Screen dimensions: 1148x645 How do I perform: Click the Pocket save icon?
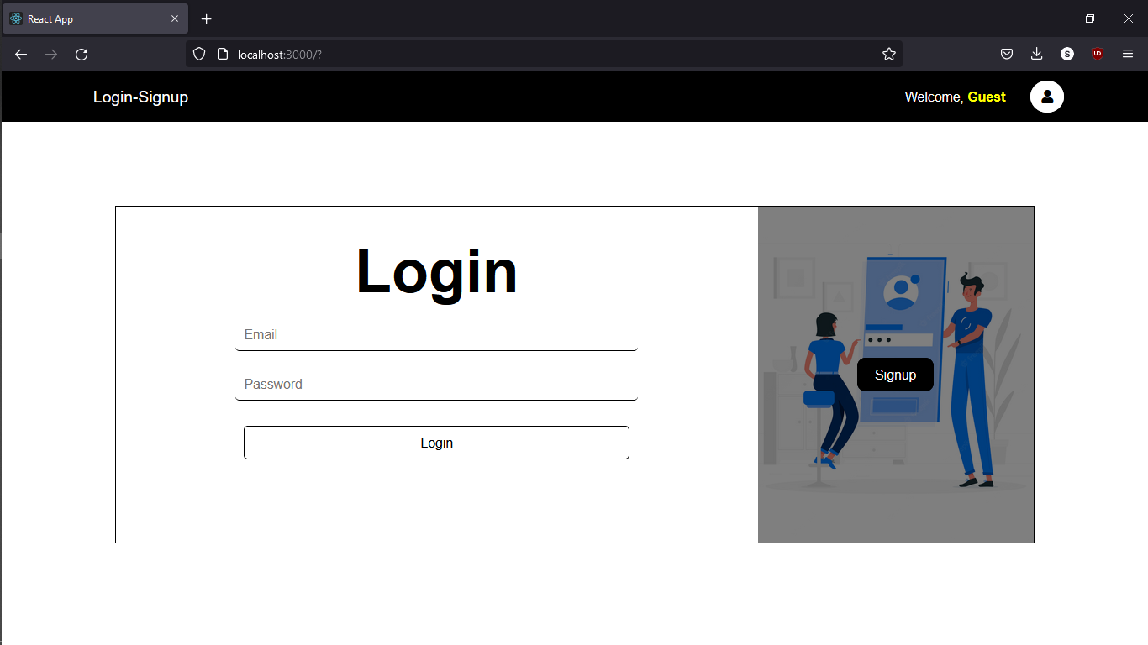1006,54
